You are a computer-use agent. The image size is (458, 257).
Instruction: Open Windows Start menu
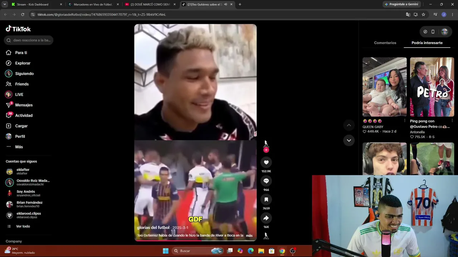click(166, 251)
